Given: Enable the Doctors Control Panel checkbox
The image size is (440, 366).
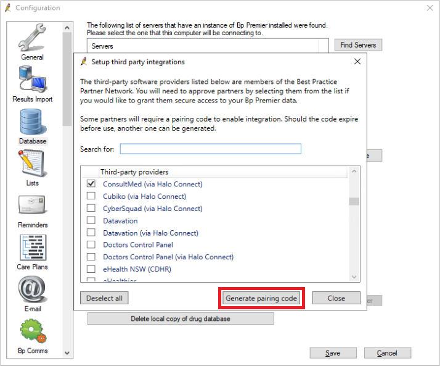Looking at the screenshot, I should pyautogui.click(x=91, y=245).
